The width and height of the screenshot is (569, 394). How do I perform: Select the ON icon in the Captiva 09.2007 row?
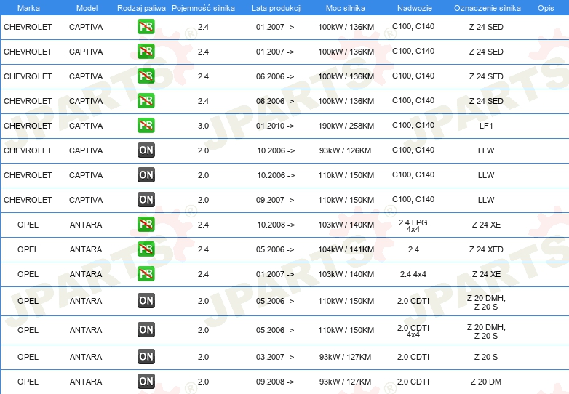pos(146,200)
